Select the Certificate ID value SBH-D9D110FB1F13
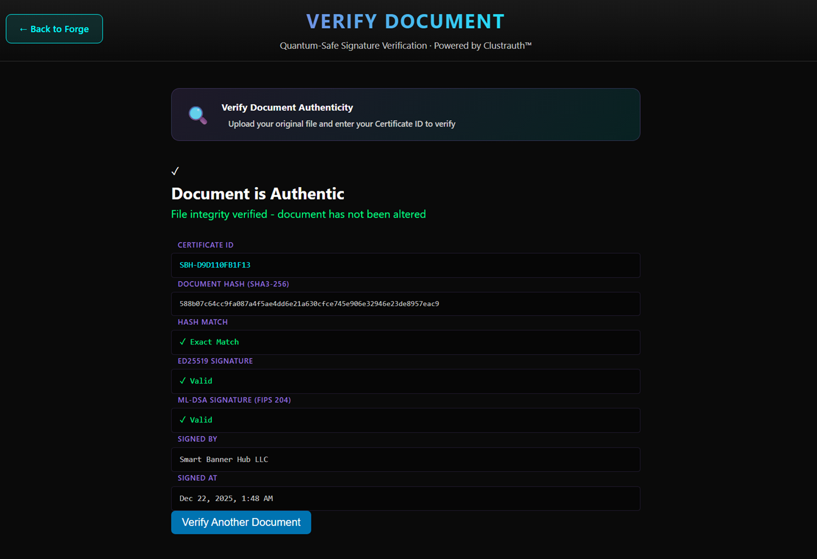Image resolution: width=817 pixels, height=559 pixels. pos(215,265)
